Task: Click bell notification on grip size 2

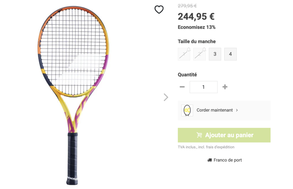Action: pos(204,49)
